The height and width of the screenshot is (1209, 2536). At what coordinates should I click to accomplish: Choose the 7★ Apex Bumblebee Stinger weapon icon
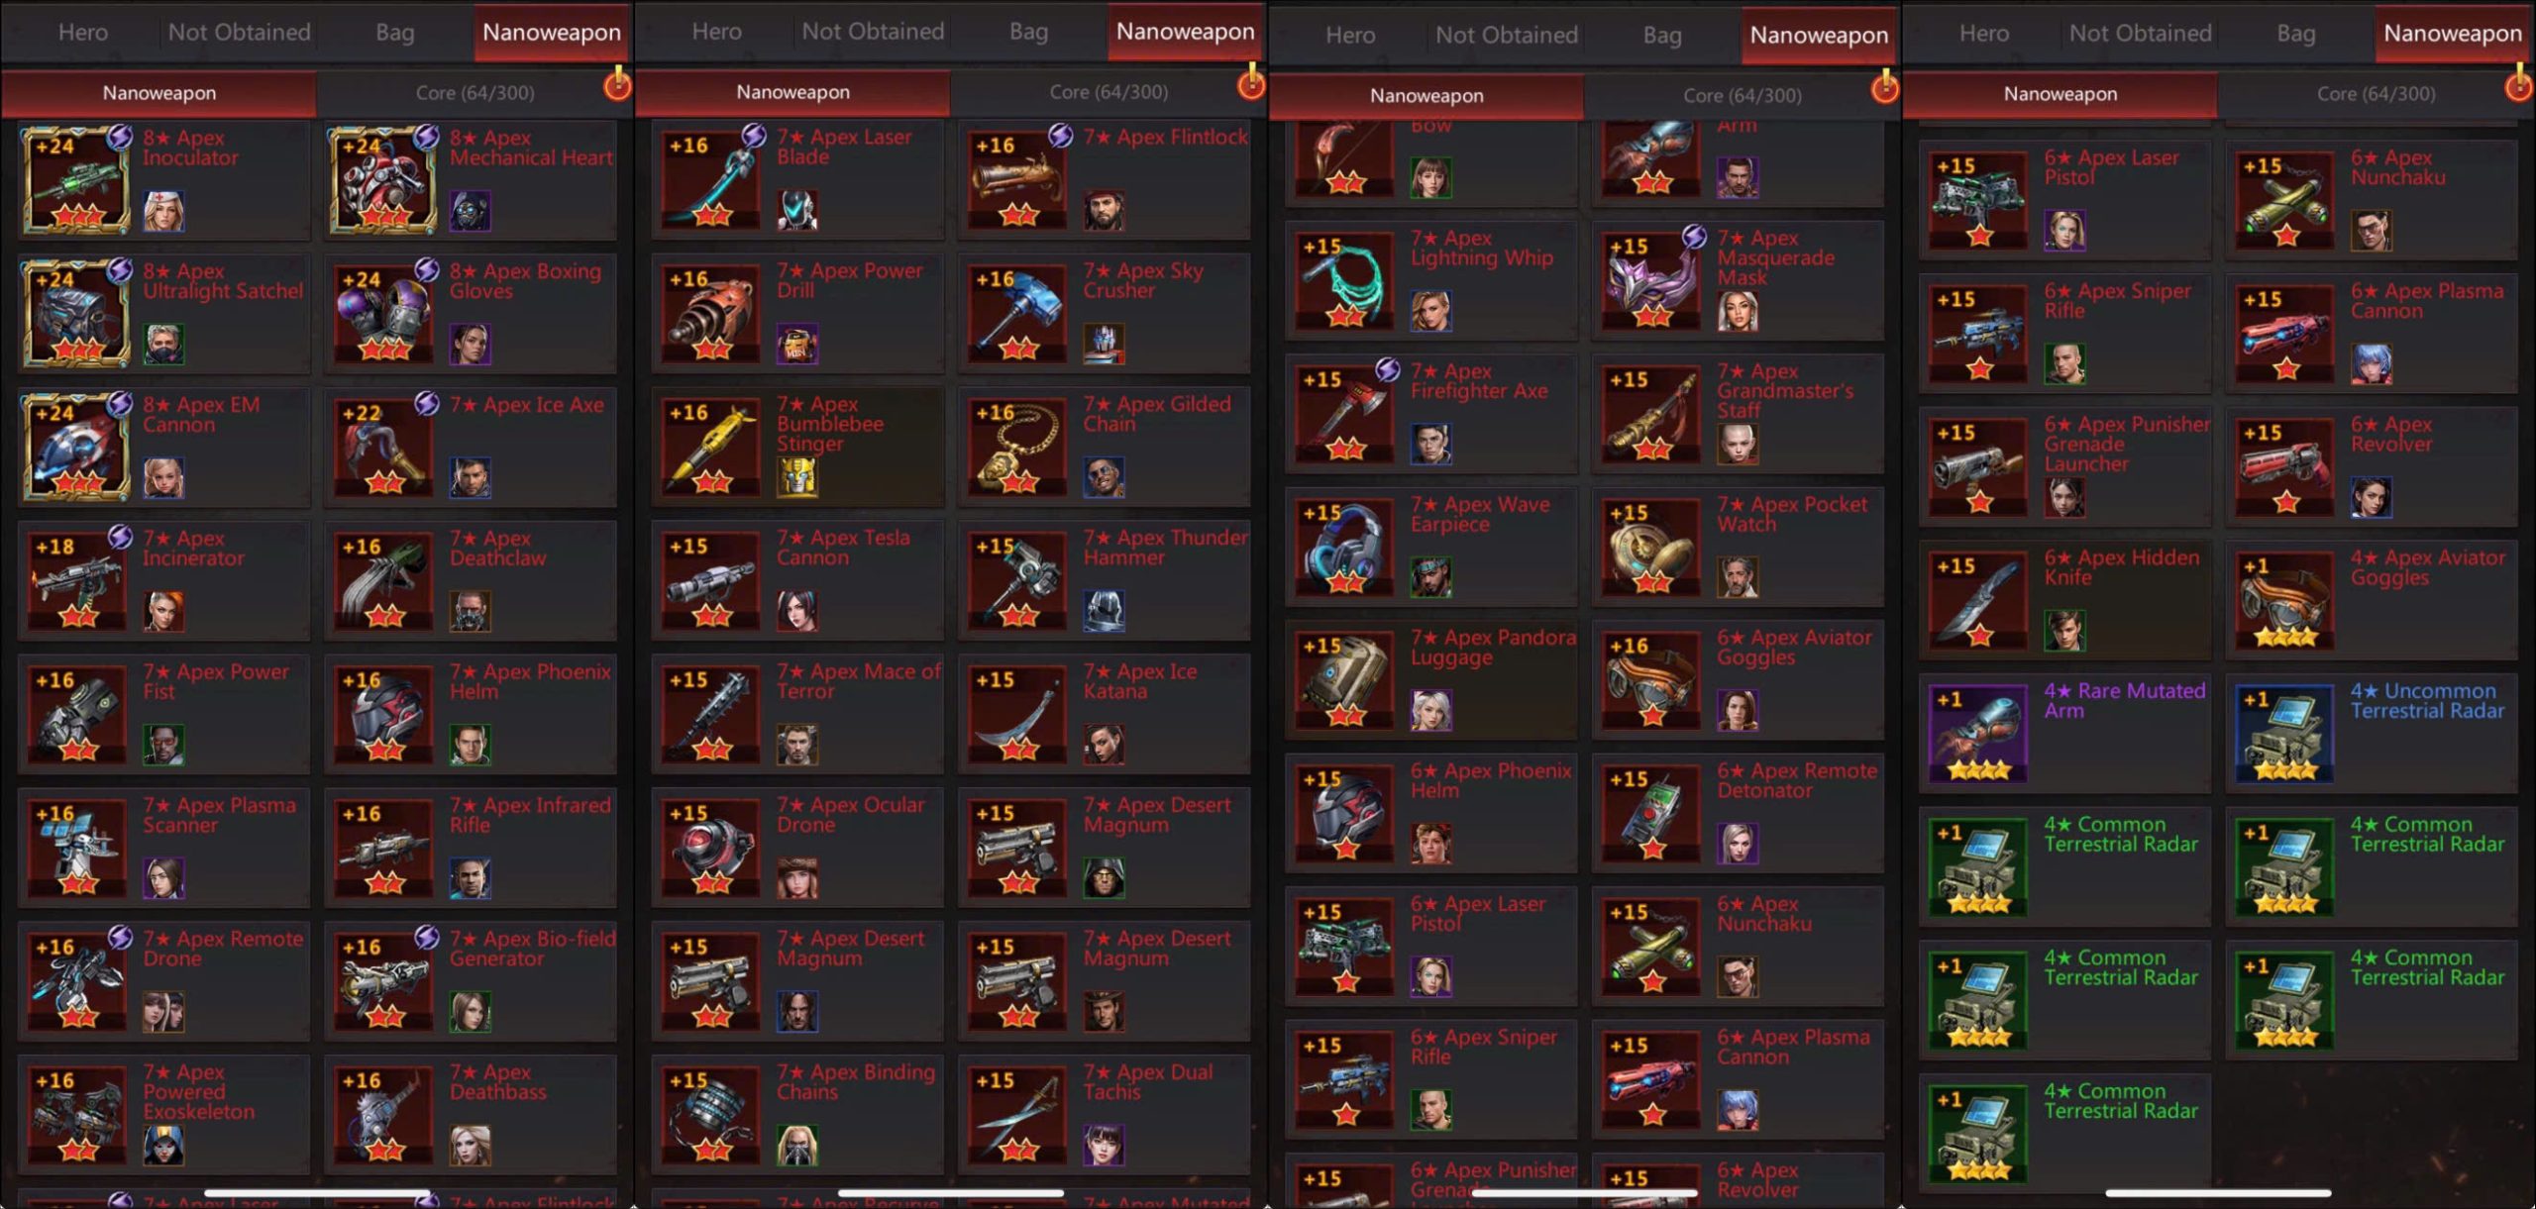710,446
